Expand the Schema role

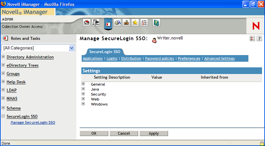pos(3,108)
